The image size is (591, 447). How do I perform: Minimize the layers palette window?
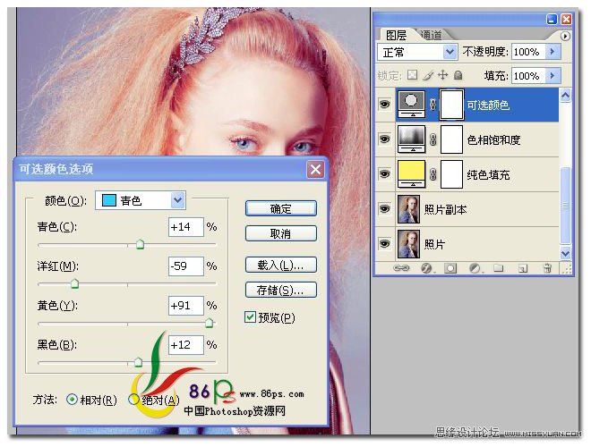[552, 19]
